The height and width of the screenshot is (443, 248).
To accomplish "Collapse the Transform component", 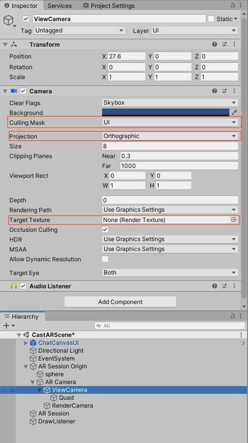I will point(4,44).
